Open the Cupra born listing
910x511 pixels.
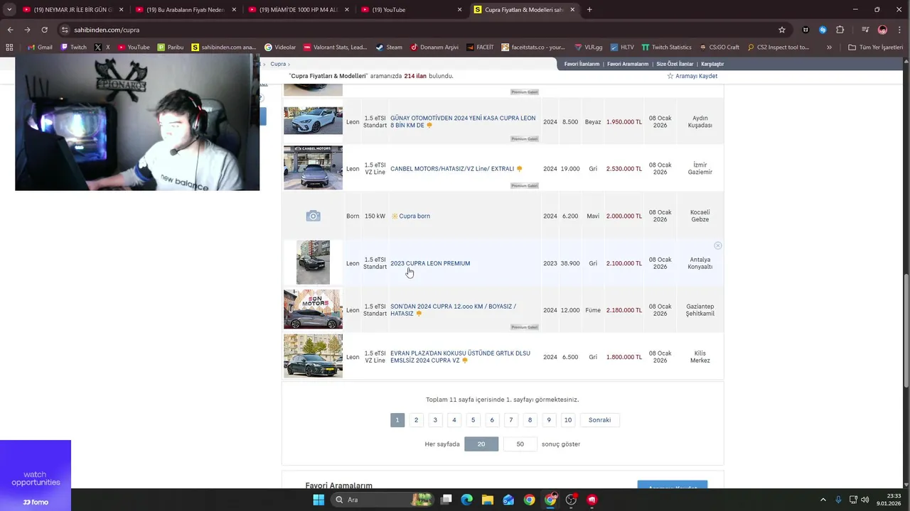coord(414,216)
